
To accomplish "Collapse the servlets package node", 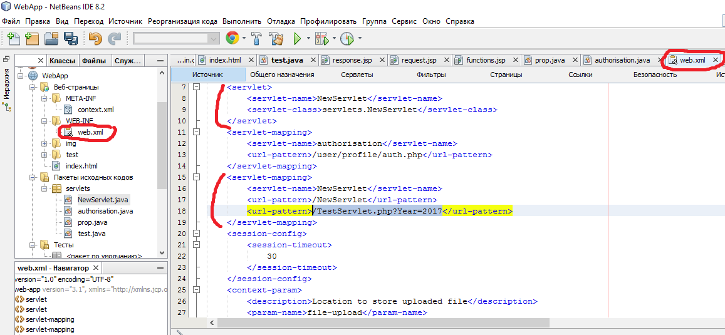I will tap(44, 188).
